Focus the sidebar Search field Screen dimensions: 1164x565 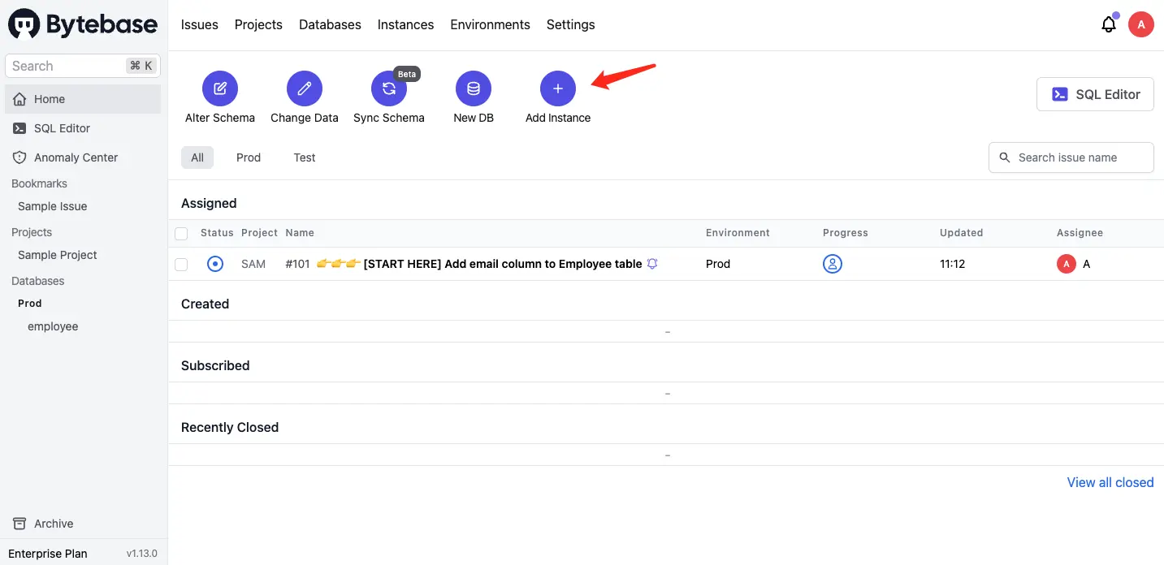point(83,66)
